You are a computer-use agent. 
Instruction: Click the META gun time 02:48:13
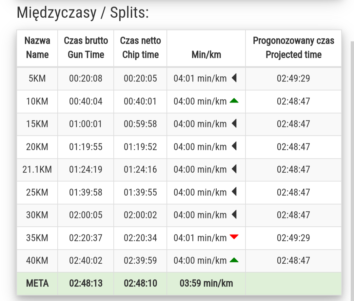coord(86,283)
